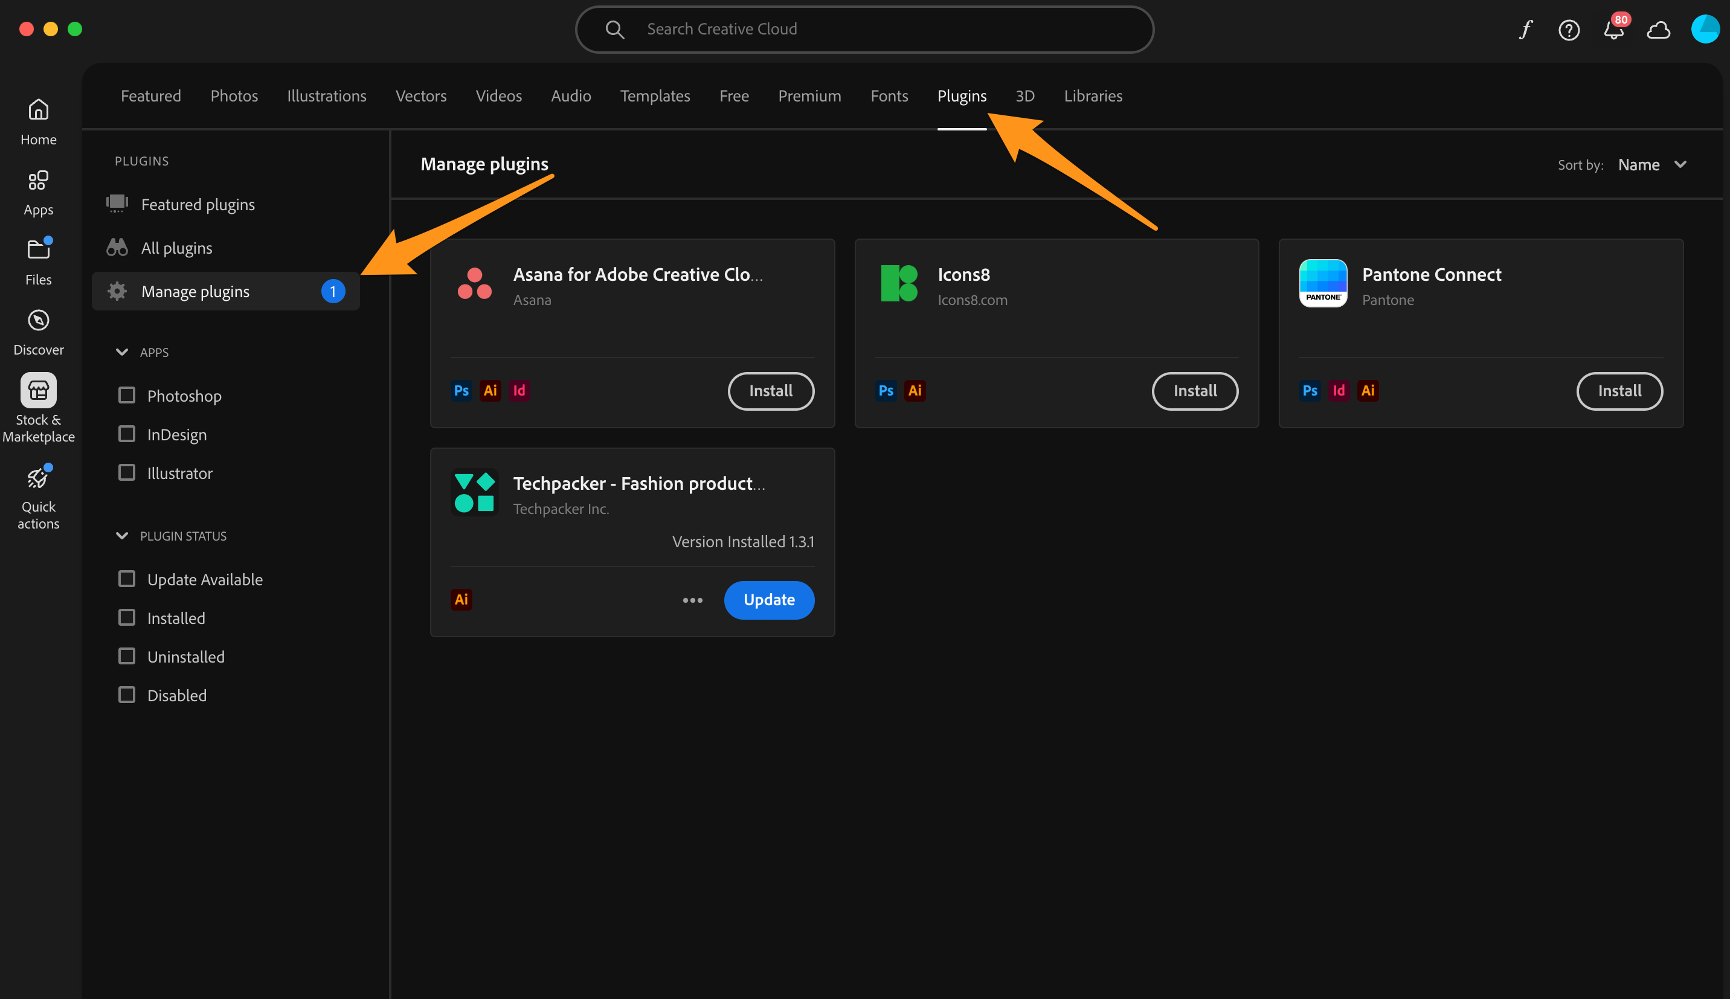Open the Discover section
The width and height of the screenshot is (1730, 999).
(39, 333)
